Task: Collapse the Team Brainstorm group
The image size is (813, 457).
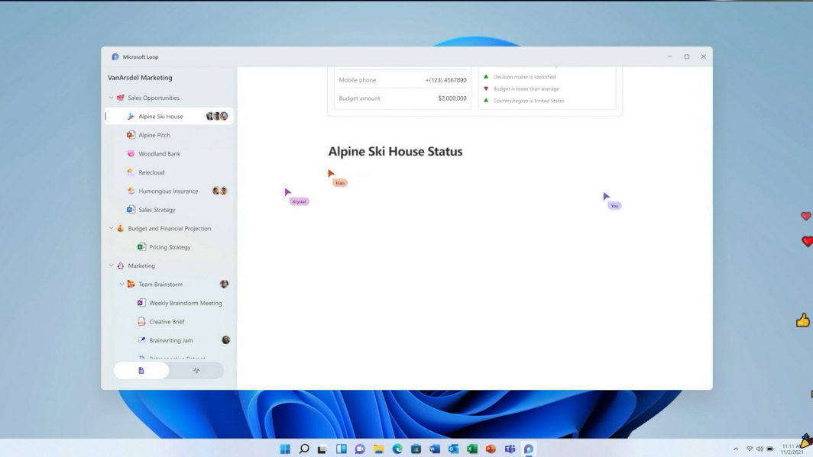Action: click(x=121, y=284)
